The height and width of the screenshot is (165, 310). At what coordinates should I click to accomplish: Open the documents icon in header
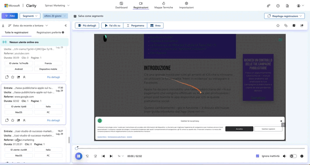[287, 6]
